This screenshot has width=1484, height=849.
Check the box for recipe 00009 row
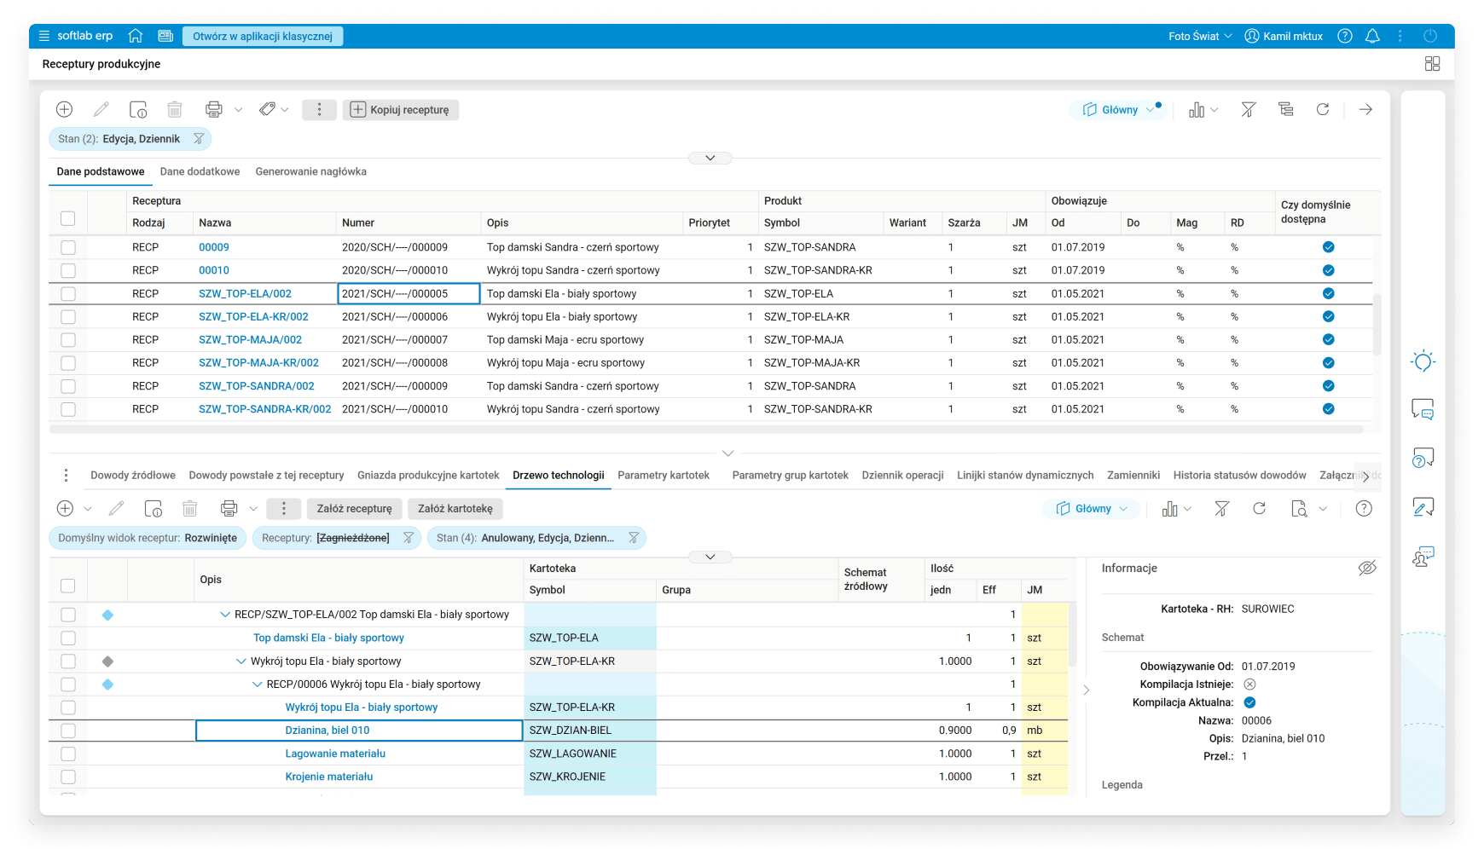click(68, 247)
